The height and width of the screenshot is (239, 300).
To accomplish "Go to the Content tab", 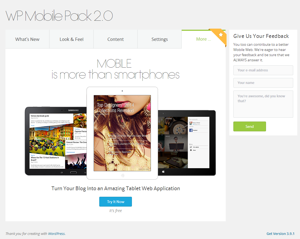I will click(116, 39).
